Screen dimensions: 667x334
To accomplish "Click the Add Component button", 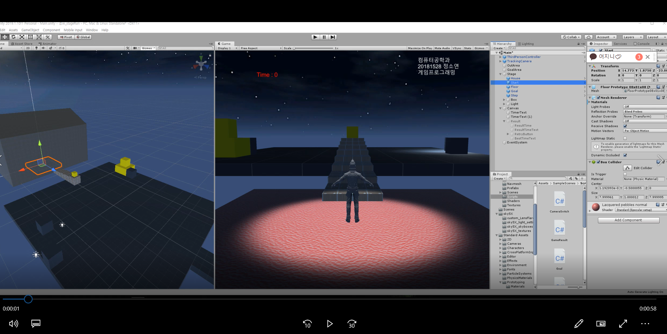I will (628, 220).
